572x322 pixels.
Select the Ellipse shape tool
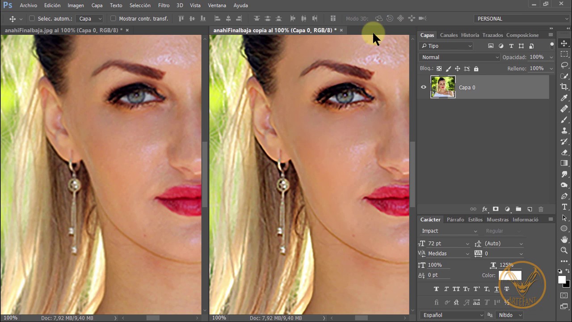coord(564,229)
